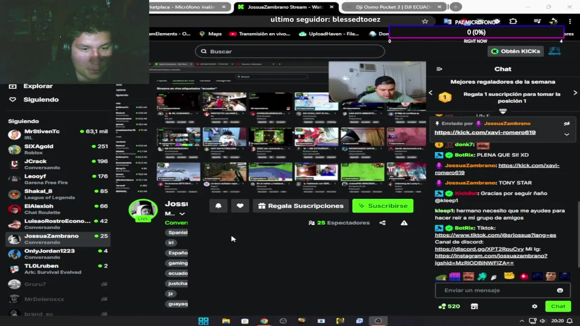This screenshot has width=580, height=326.
Task: Click the volume speaker icon in tray
Action: click(x=543, y=321)
